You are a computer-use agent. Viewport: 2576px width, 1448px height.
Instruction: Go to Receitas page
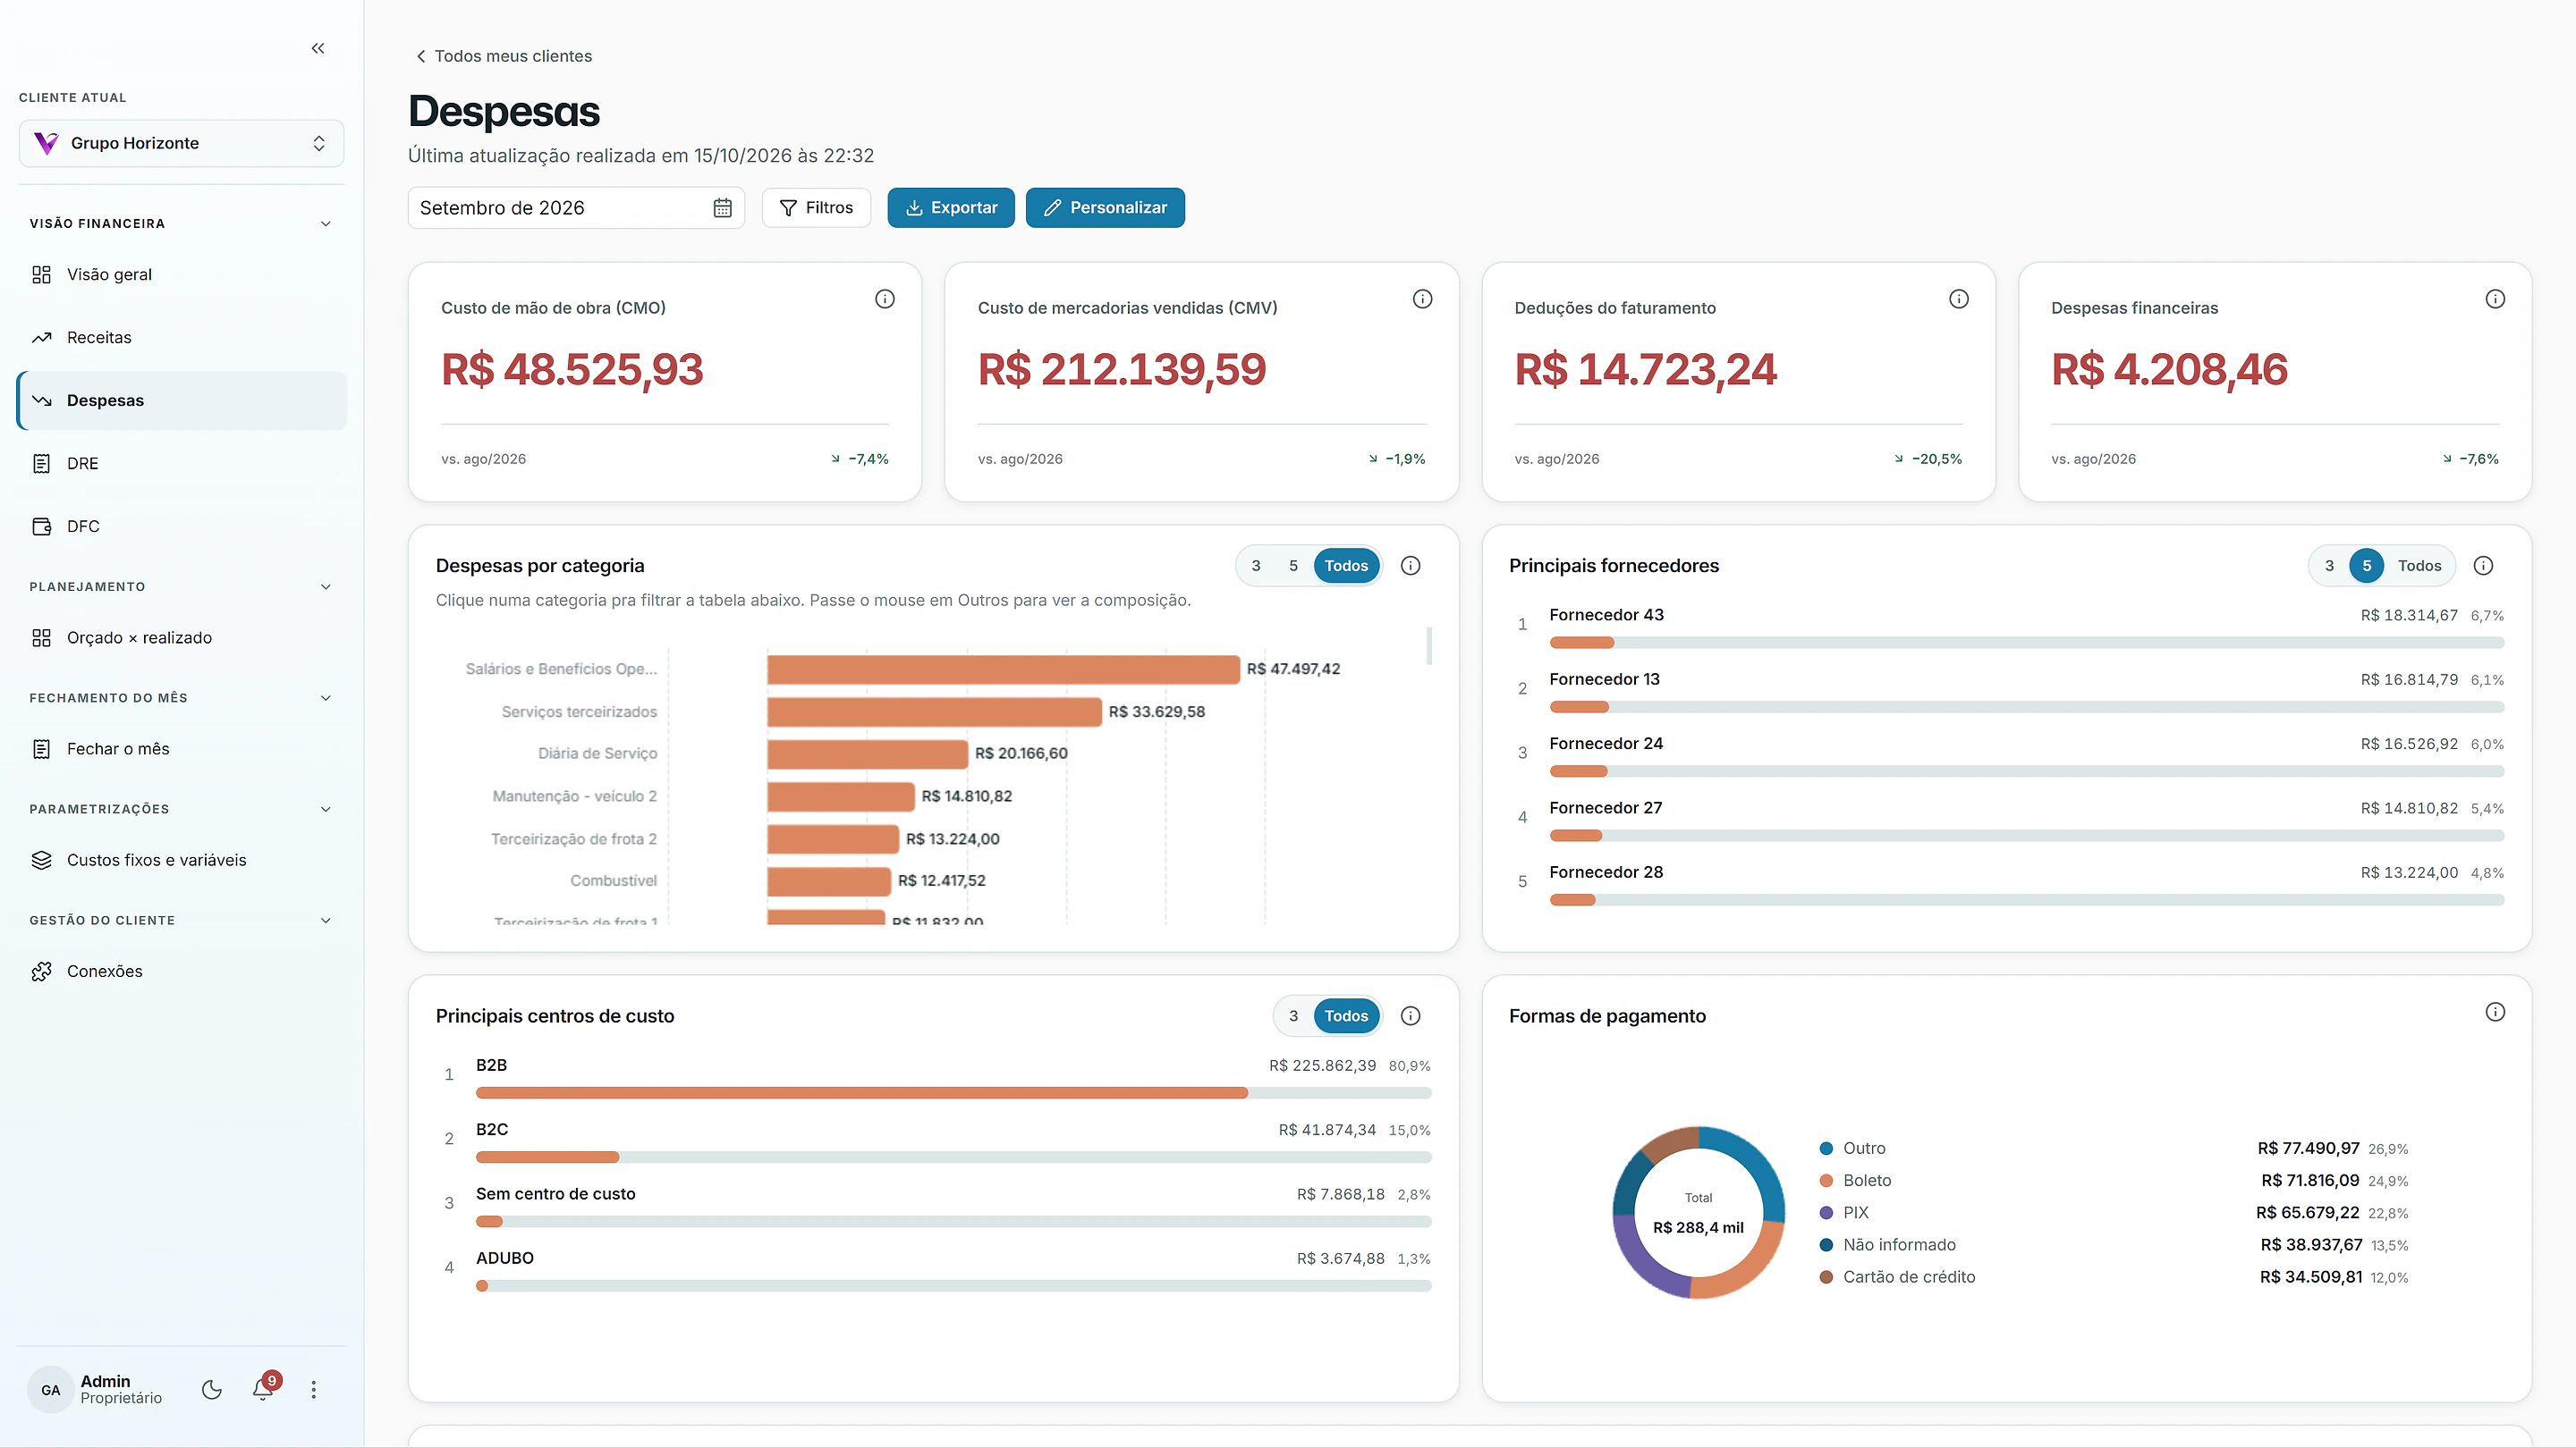pos(181,338)
